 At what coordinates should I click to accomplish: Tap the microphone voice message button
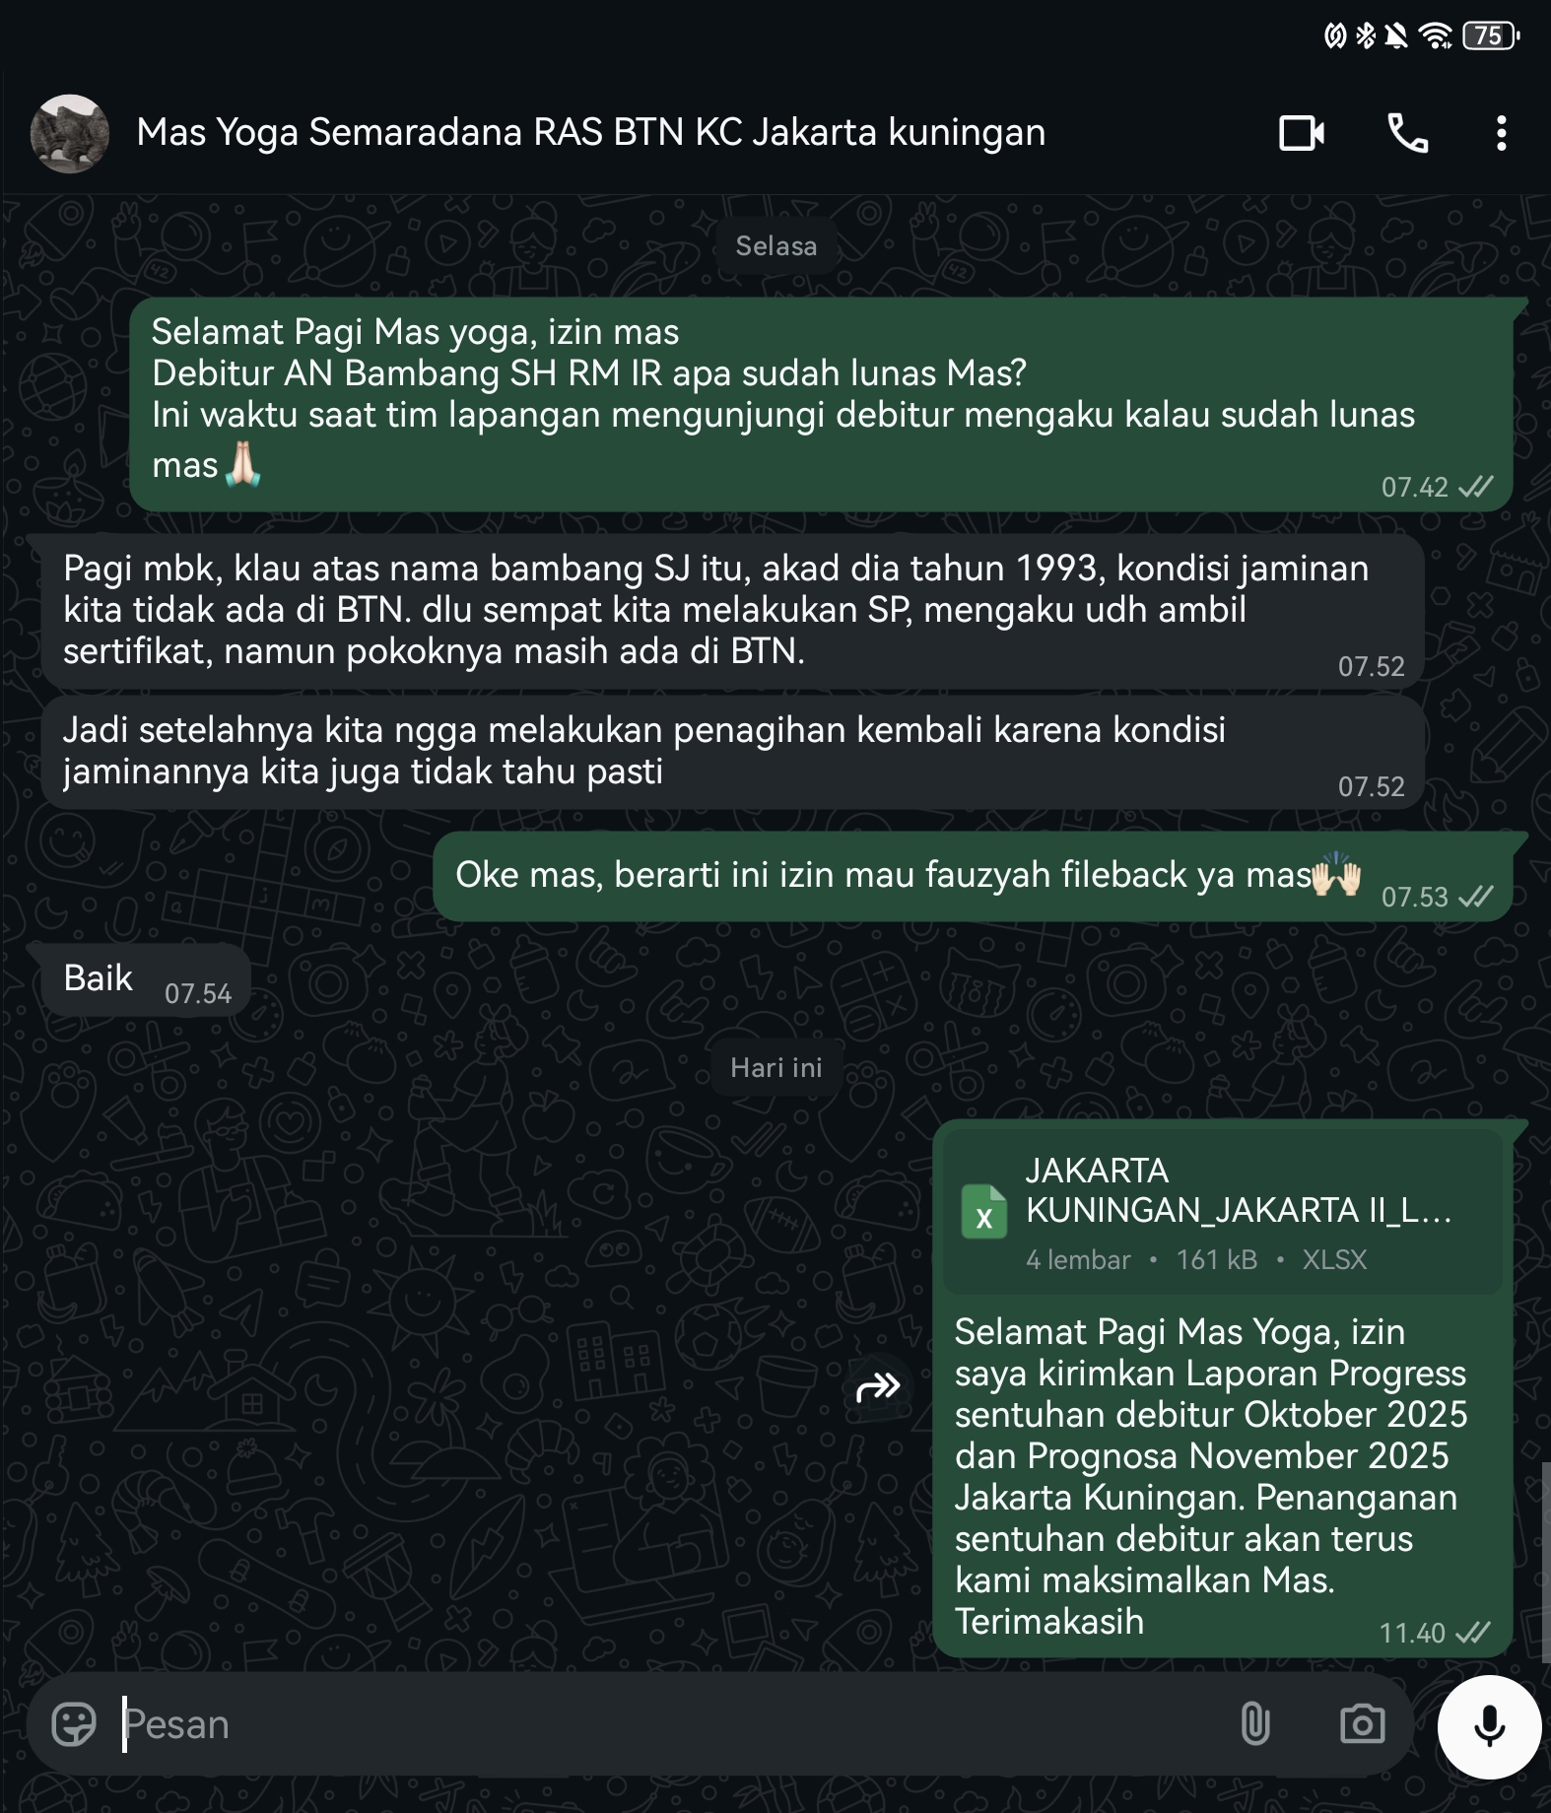click(1489, 1726)
